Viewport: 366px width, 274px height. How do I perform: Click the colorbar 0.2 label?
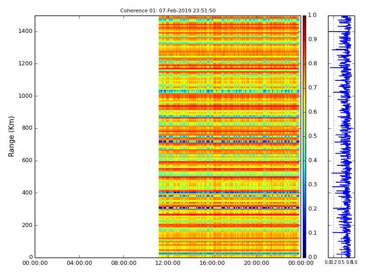click(312, 209)
